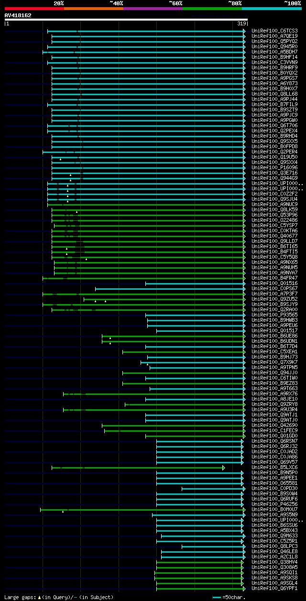Select the UniRef100_Q8LK59 label
This screenshot has height=601, width=306.
point(274,210)
